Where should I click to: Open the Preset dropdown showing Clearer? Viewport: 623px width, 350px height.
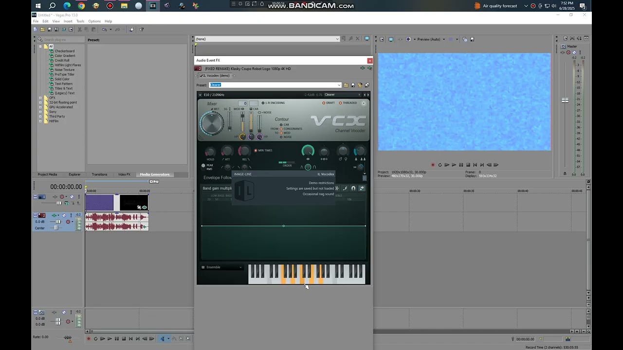[339, 85]
